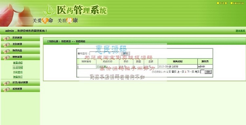Go to 下一页 in pagination
Screen dimensions: 246x125
(x=191, y=72)
